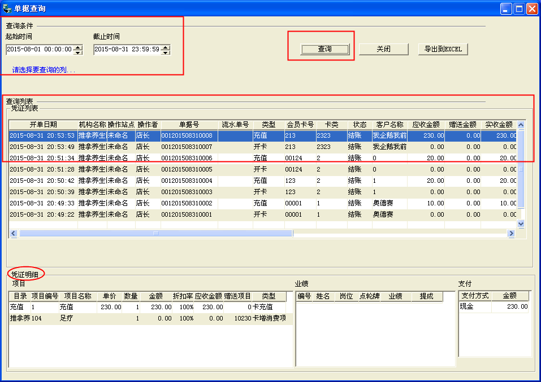Image resolution: width=541 pixels, height=382 pixels.
Task: Select row with 单据号 001201508310006
Action: [x=262, y=158]
